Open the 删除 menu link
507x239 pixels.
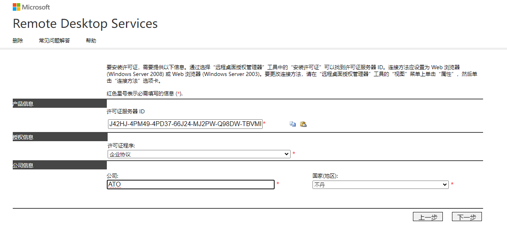[x=18, y=41]
